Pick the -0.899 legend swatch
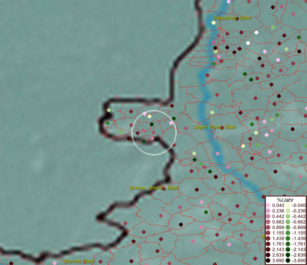This screenshot has width=307, height=265. [288, 227]
